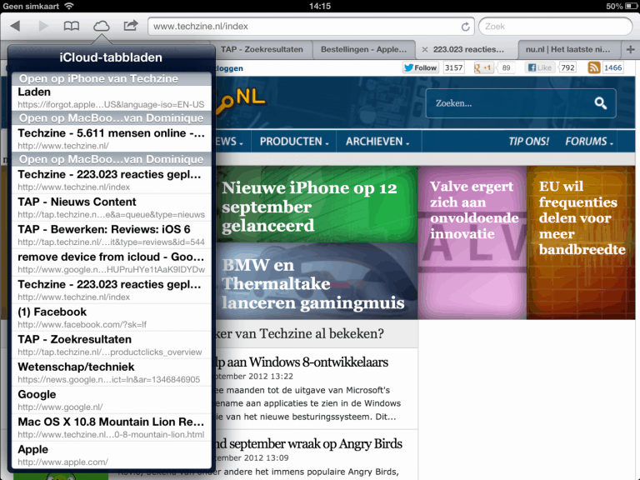Switch to Bestellingen - Apple tab
Screen dimensions: 640x480
tap(363, 49)
